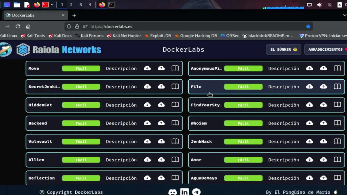
Task: Show Descripción for Amor machine
Action: 284,160
